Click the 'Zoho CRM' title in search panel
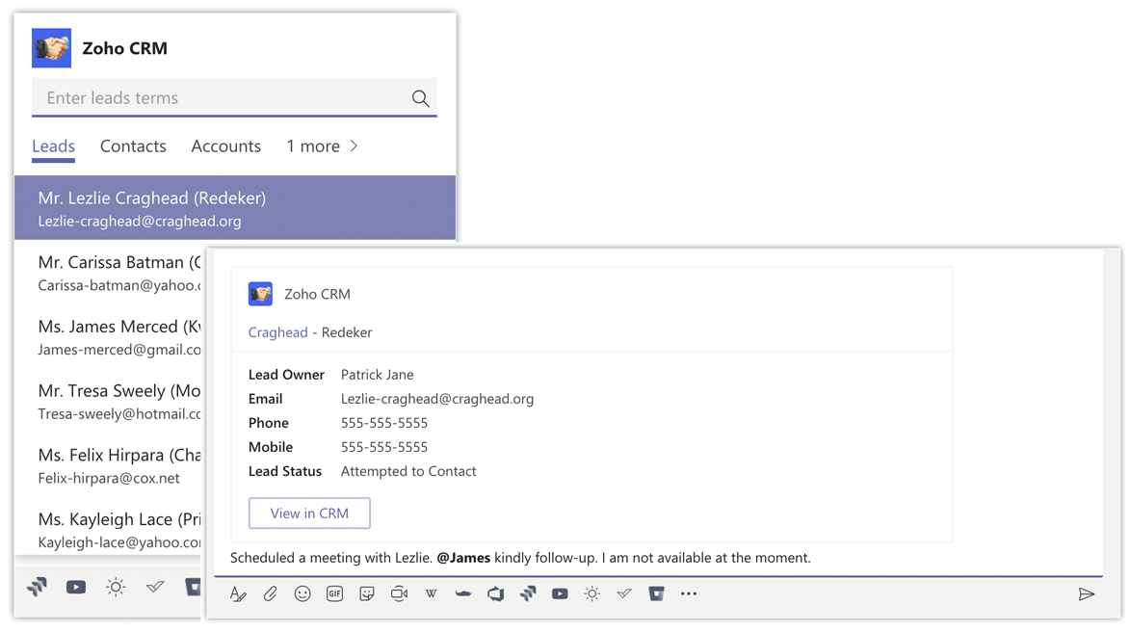The height and width of the screenshot is (632, 1130). (124, 48)
